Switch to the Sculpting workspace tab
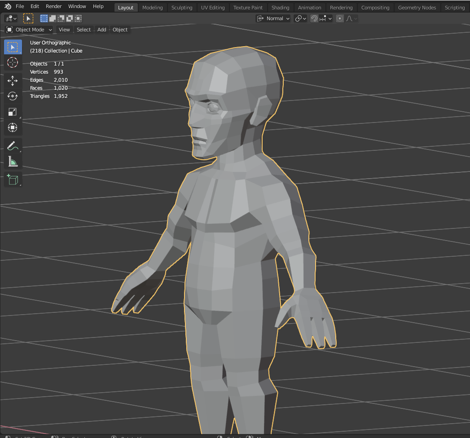This screenshot has height=438, width=470. click(181, 8)
